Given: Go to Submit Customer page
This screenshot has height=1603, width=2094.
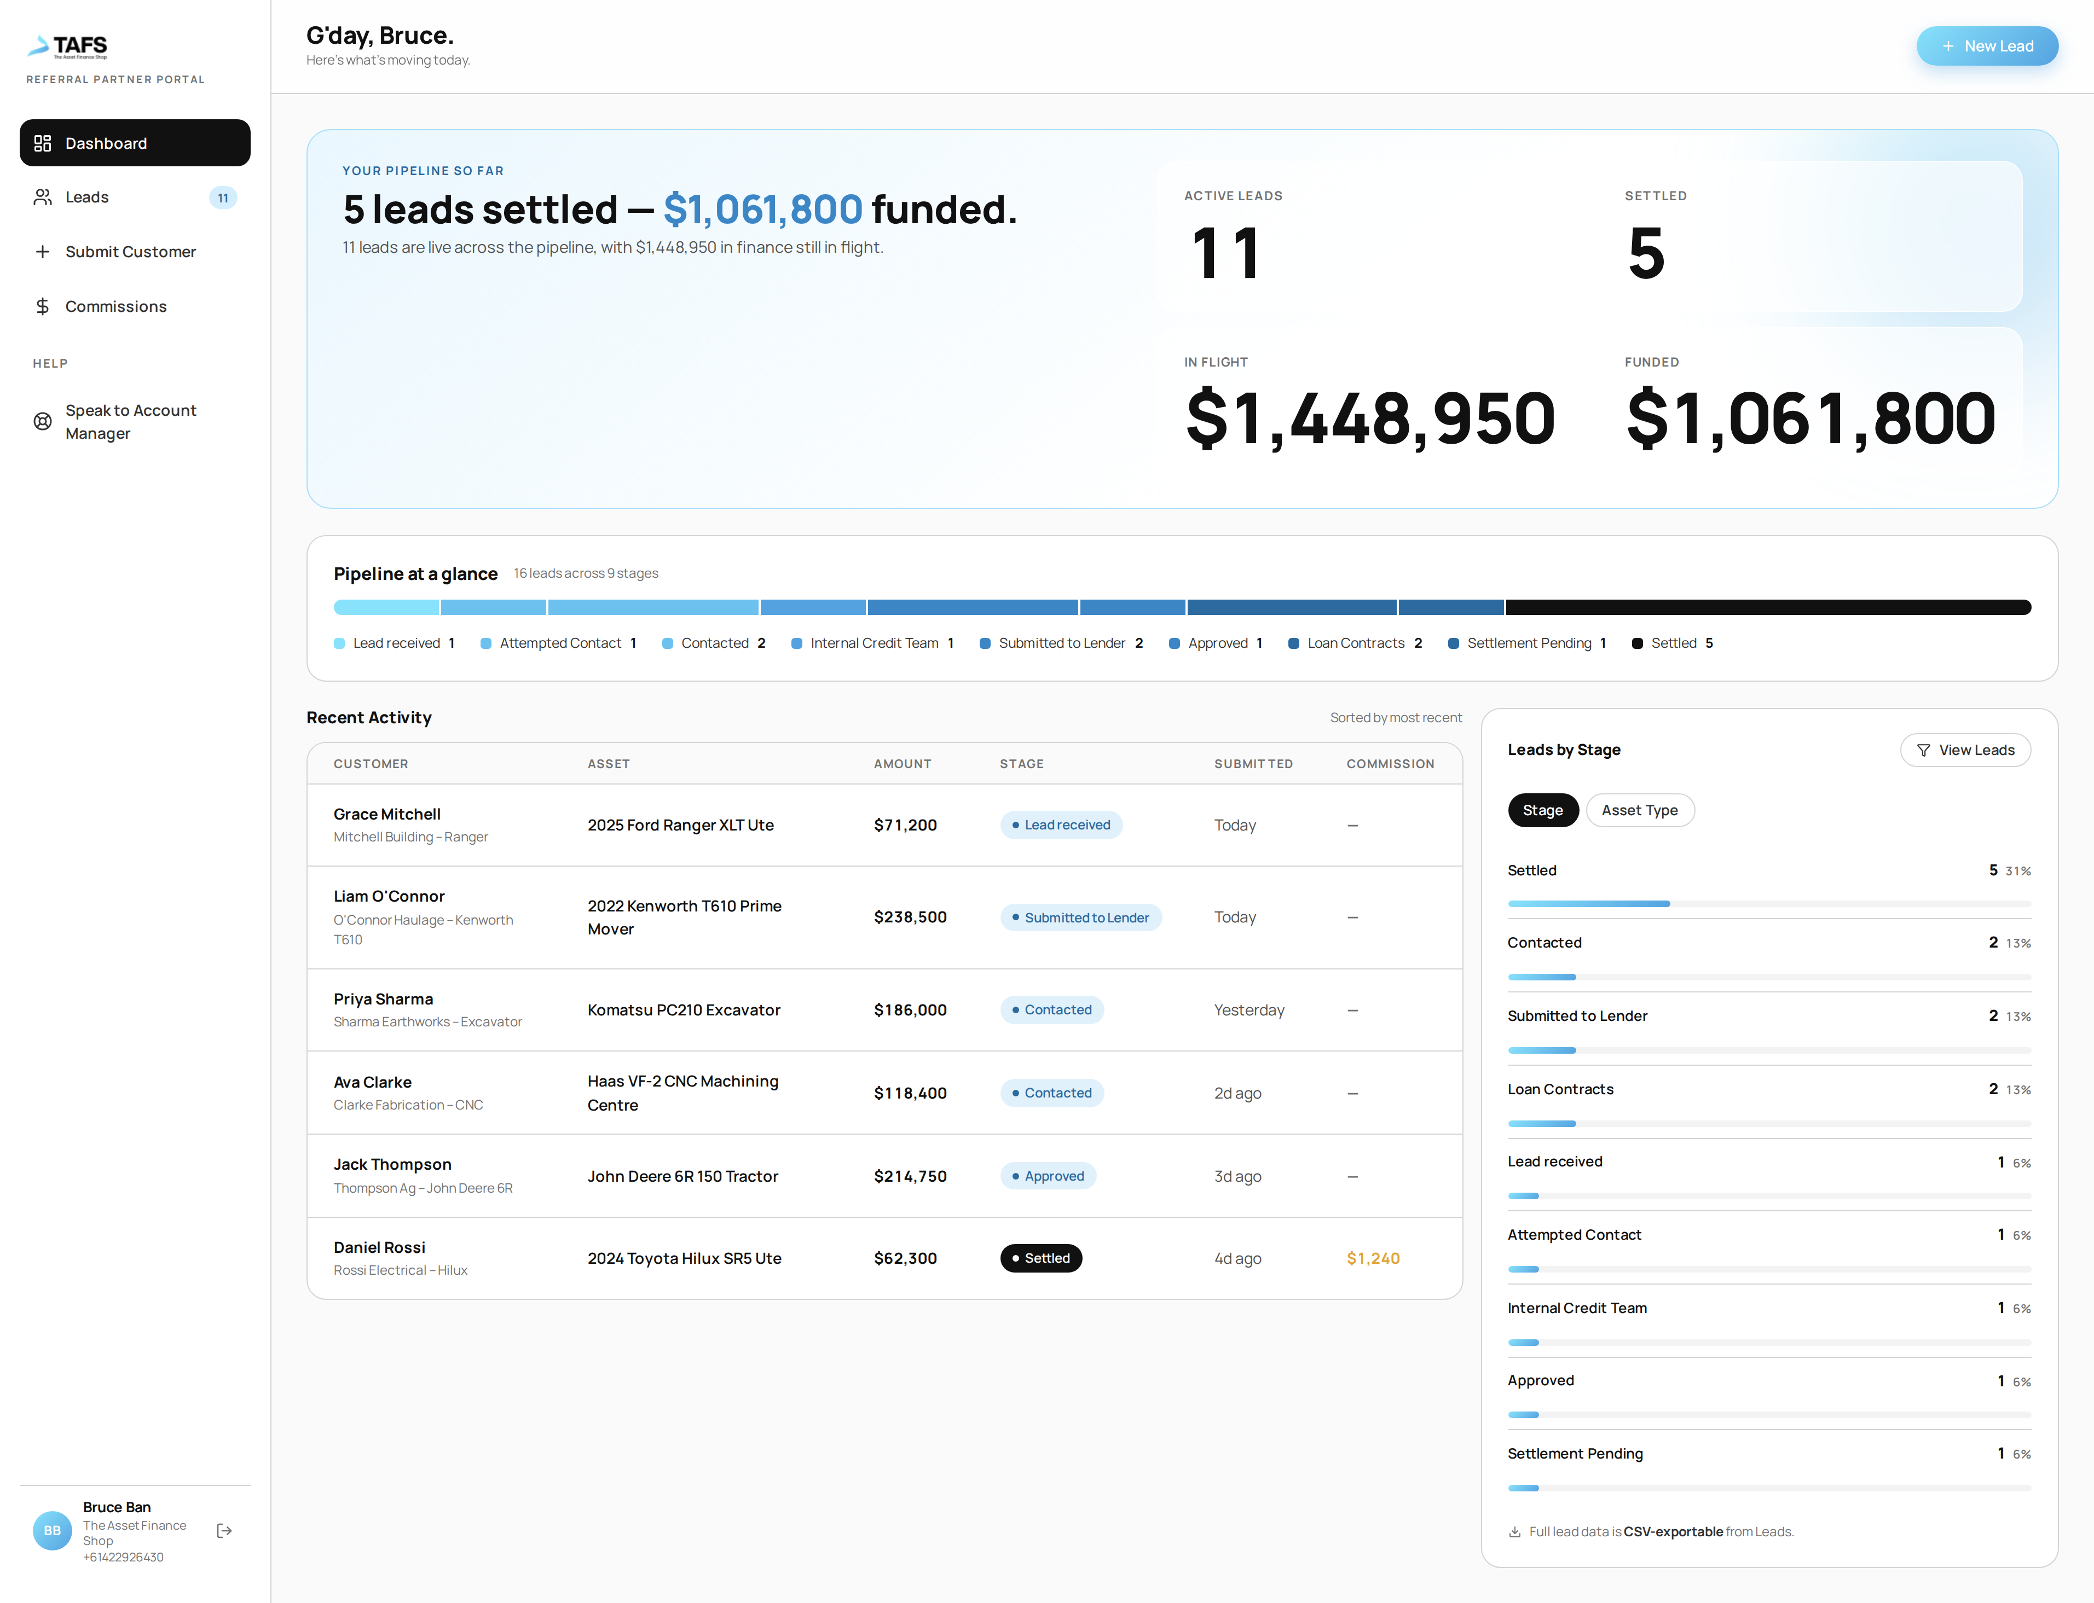Looking at the screenshot, I should (x=135, y=252).
